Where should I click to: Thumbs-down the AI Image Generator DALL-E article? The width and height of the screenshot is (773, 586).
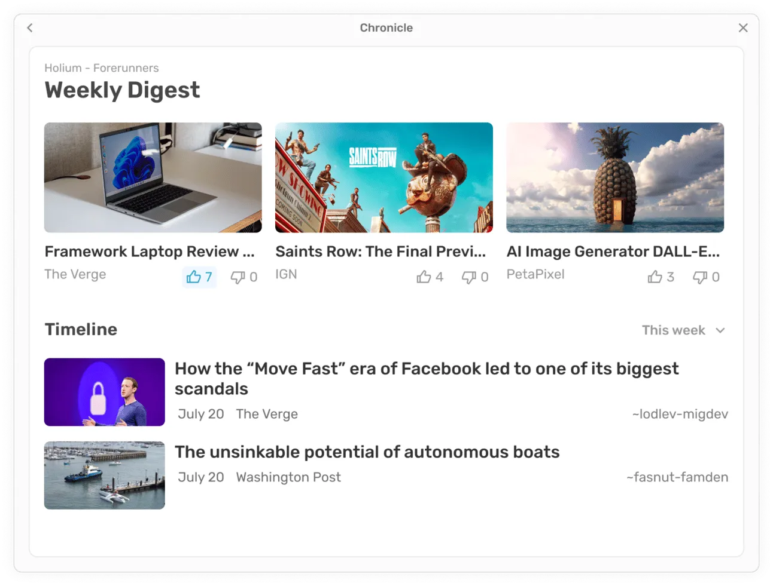(706, 277)
